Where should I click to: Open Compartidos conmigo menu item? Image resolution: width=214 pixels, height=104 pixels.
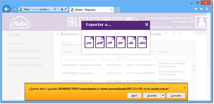pyautogui.click(x=25, y=65)
